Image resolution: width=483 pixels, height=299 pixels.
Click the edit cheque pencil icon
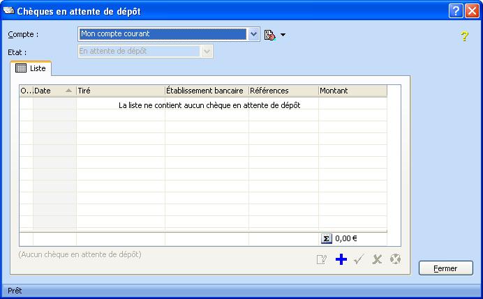(x=322, y=259)
